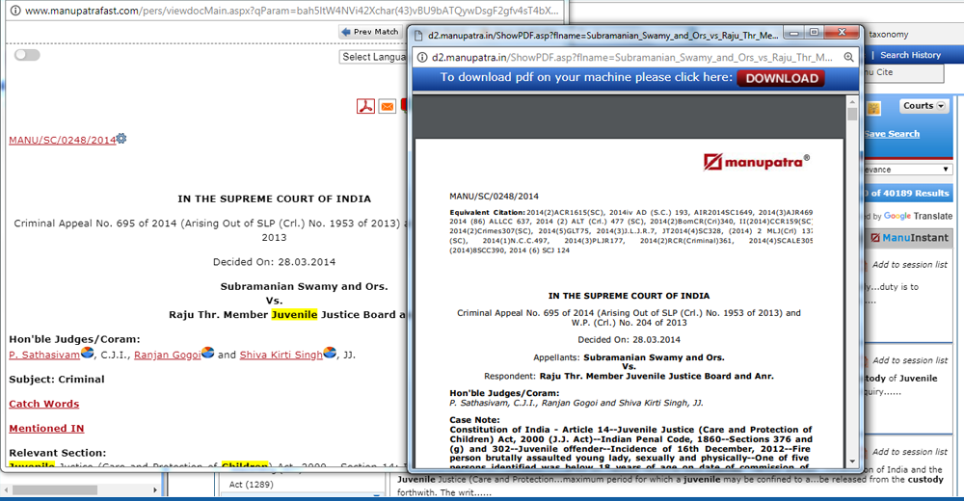Open the MANU/SC/0248/2014 citation link

click(x=62, y=140)
